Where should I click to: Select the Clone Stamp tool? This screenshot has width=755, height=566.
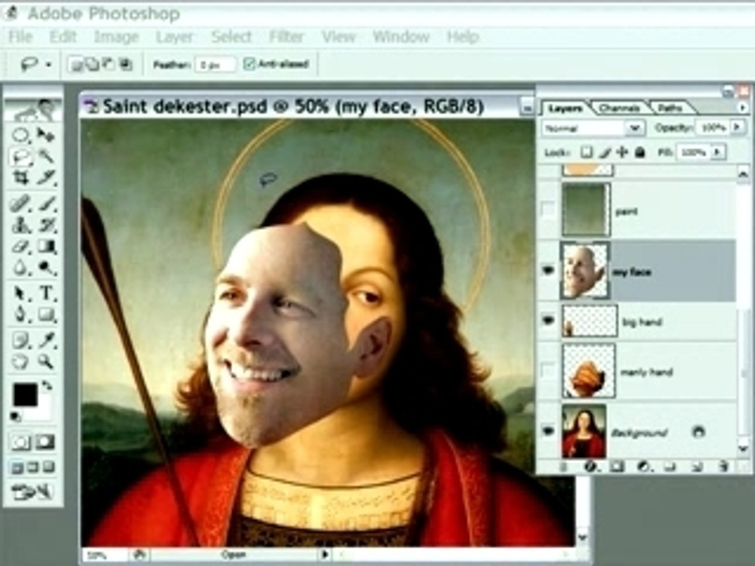[x=21, y=225]
